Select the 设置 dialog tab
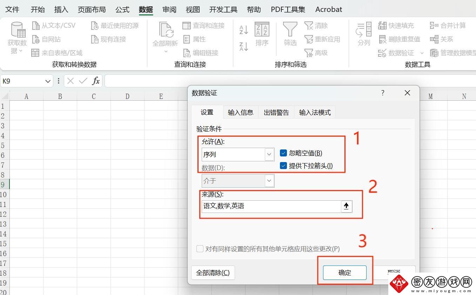Viewport: 476px width, 295px height. pos(207,112)
